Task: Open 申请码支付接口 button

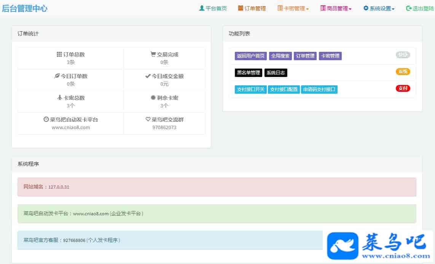Action: [319, 90]
